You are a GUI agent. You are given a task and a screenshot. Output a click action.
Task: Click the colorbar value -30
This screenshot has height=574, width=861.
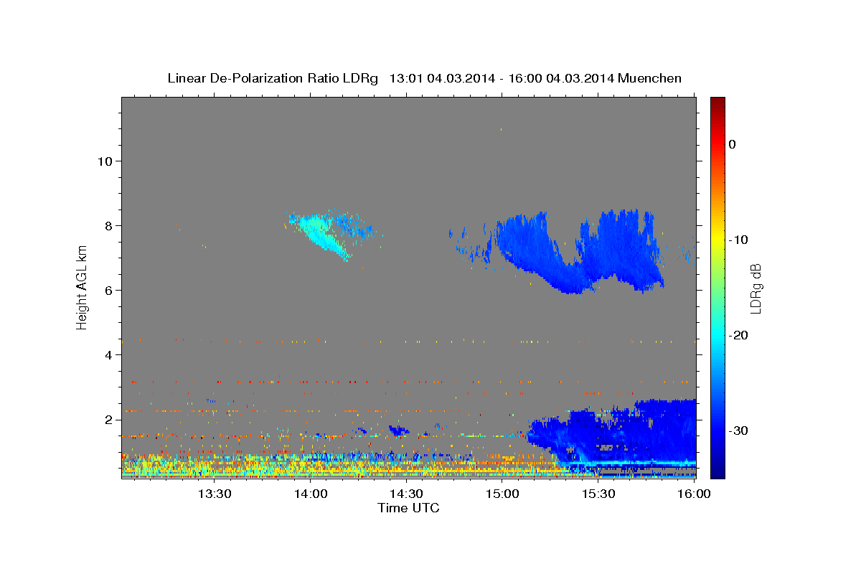739,430
